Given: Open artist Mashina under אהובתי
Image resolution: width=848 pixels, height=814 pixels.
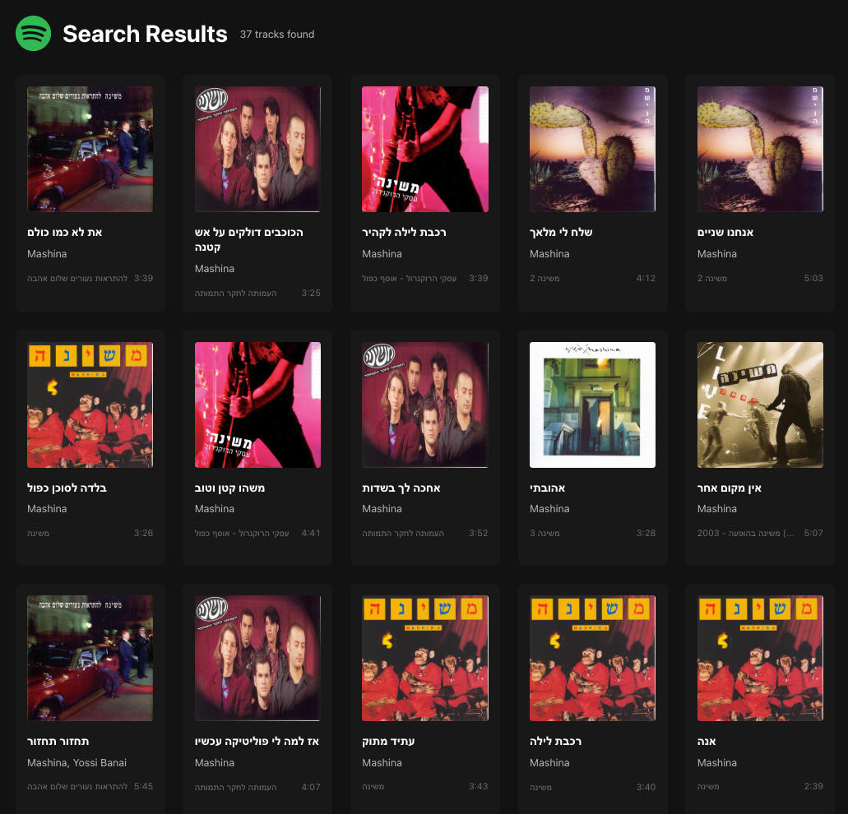Looking at the screenshot, I should click(549, 509).
